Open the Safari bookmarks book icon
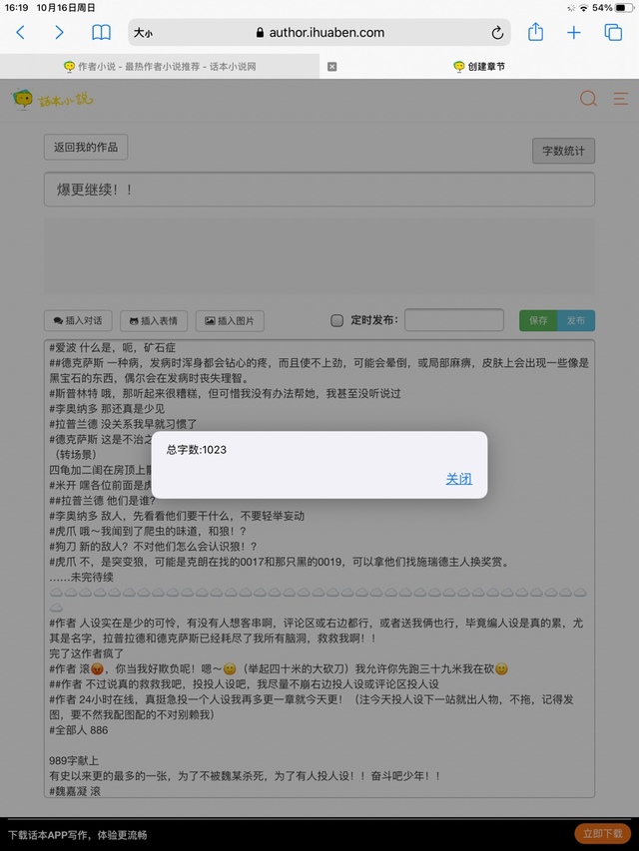 click(x=101, y=32)
